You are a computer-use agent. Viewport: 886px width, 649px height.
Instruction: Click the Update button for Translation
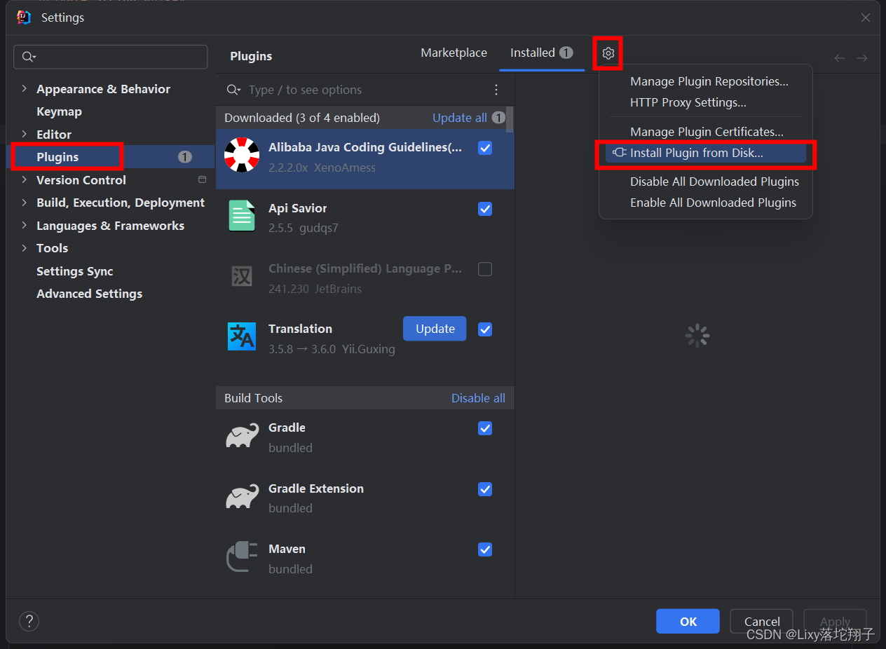tap(435, 329)
